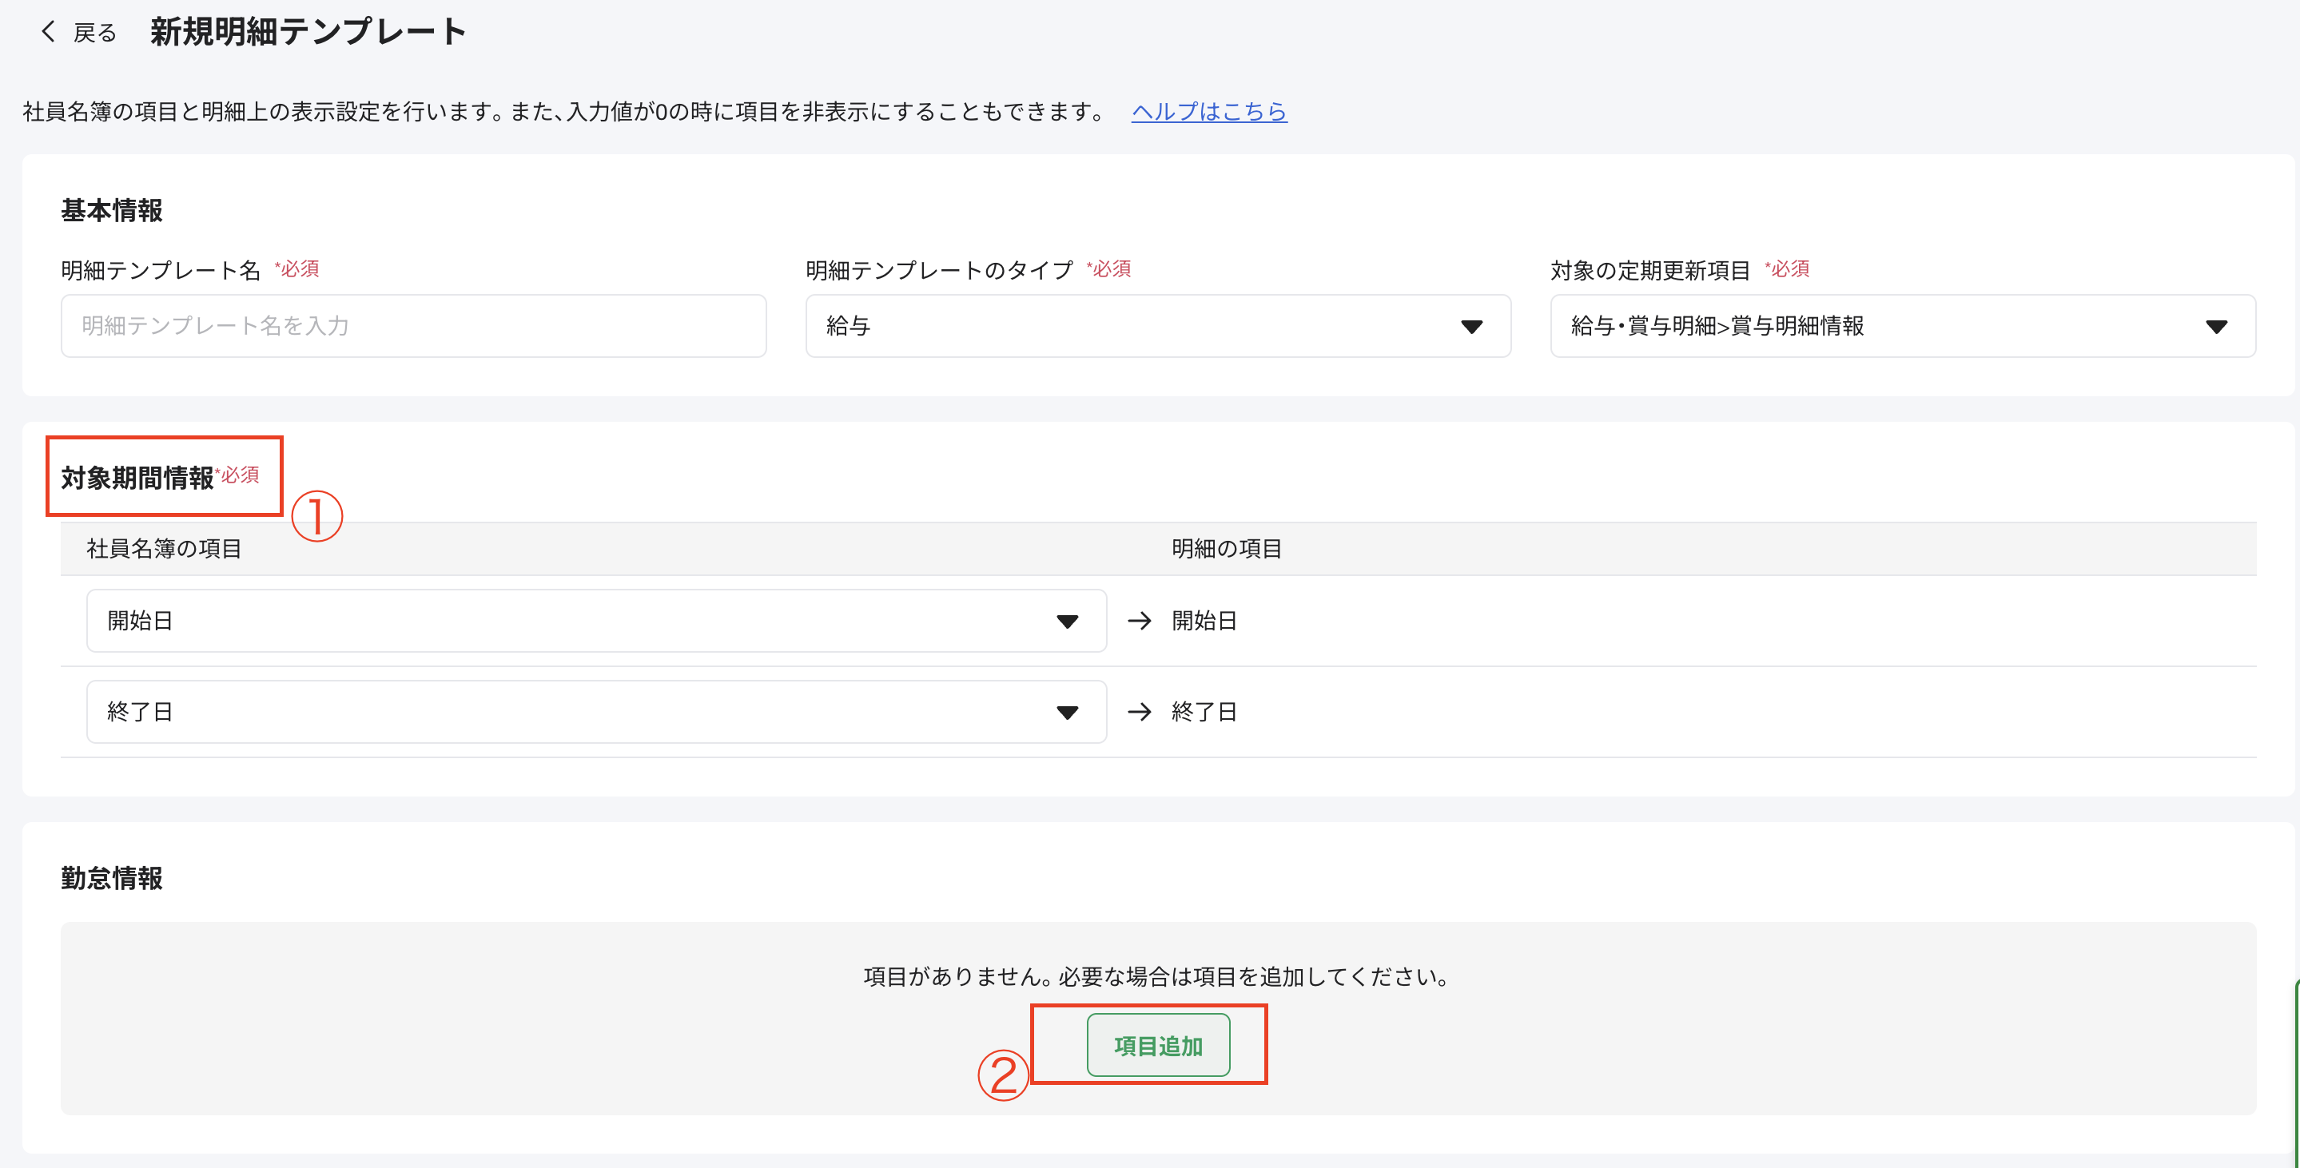Screen dimensions: 2300x1168
Task: Click the 勤怠情報 section header
Action: (x=112, y=877)
